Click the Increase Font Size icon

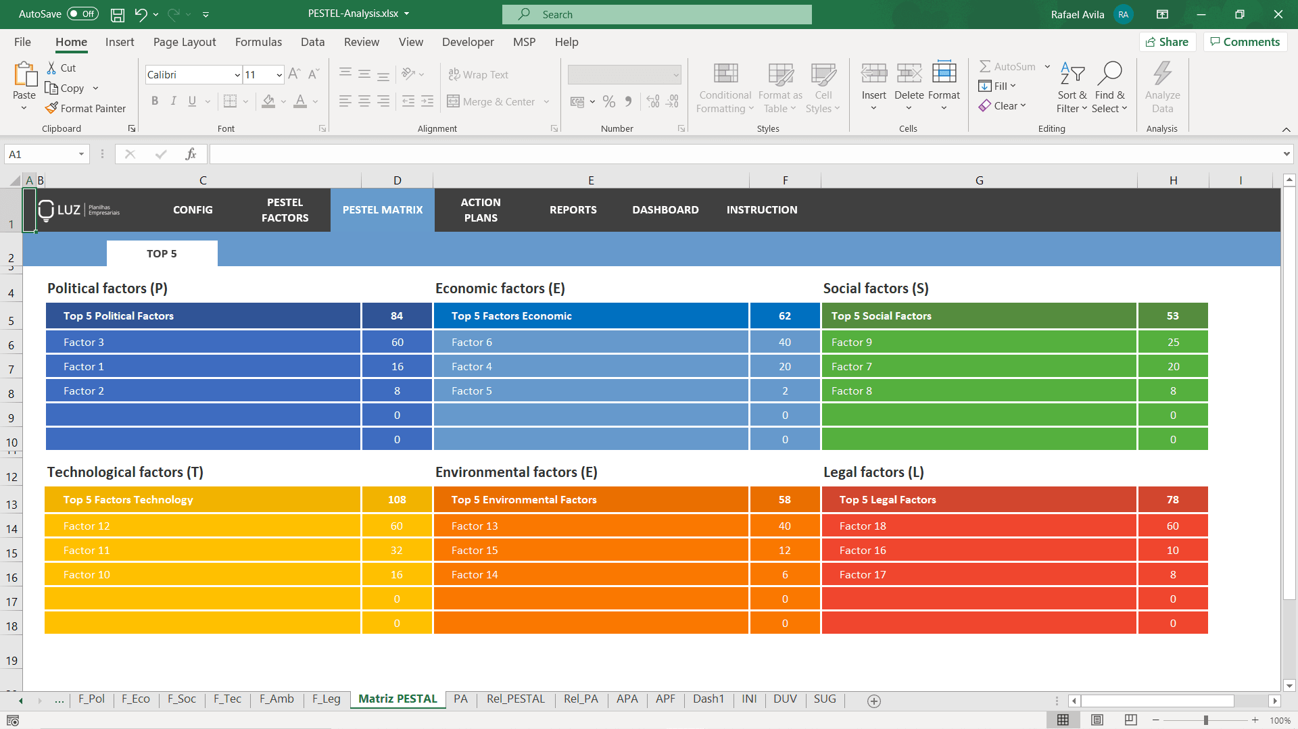[293, 73]
